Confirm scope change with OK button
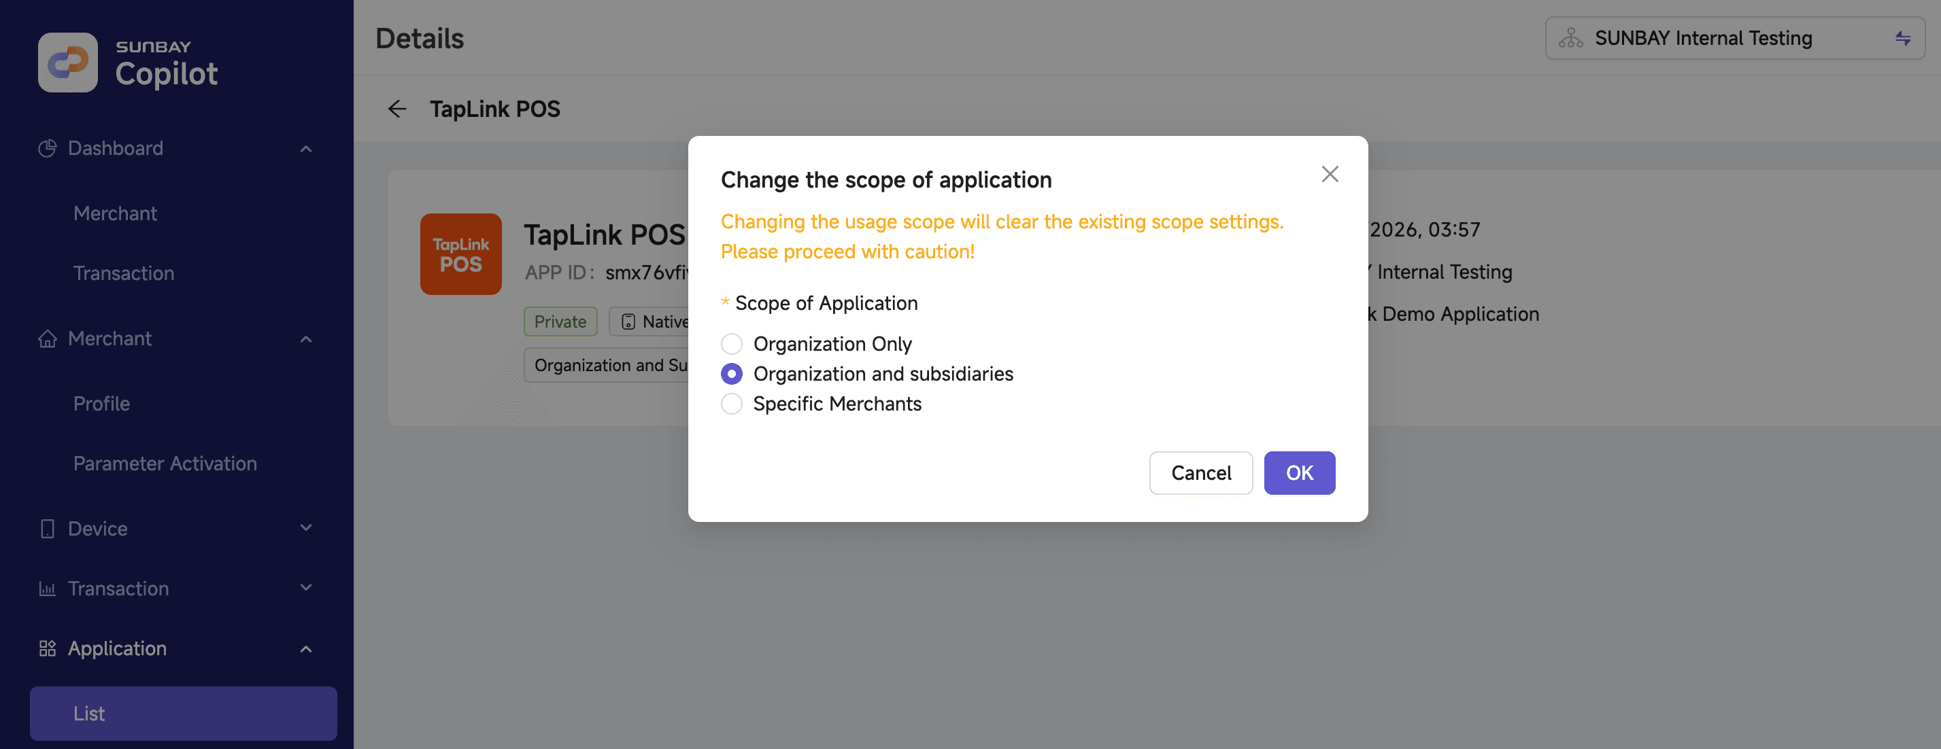Viewport: 1941px width, 749px height. (1299, 474)
